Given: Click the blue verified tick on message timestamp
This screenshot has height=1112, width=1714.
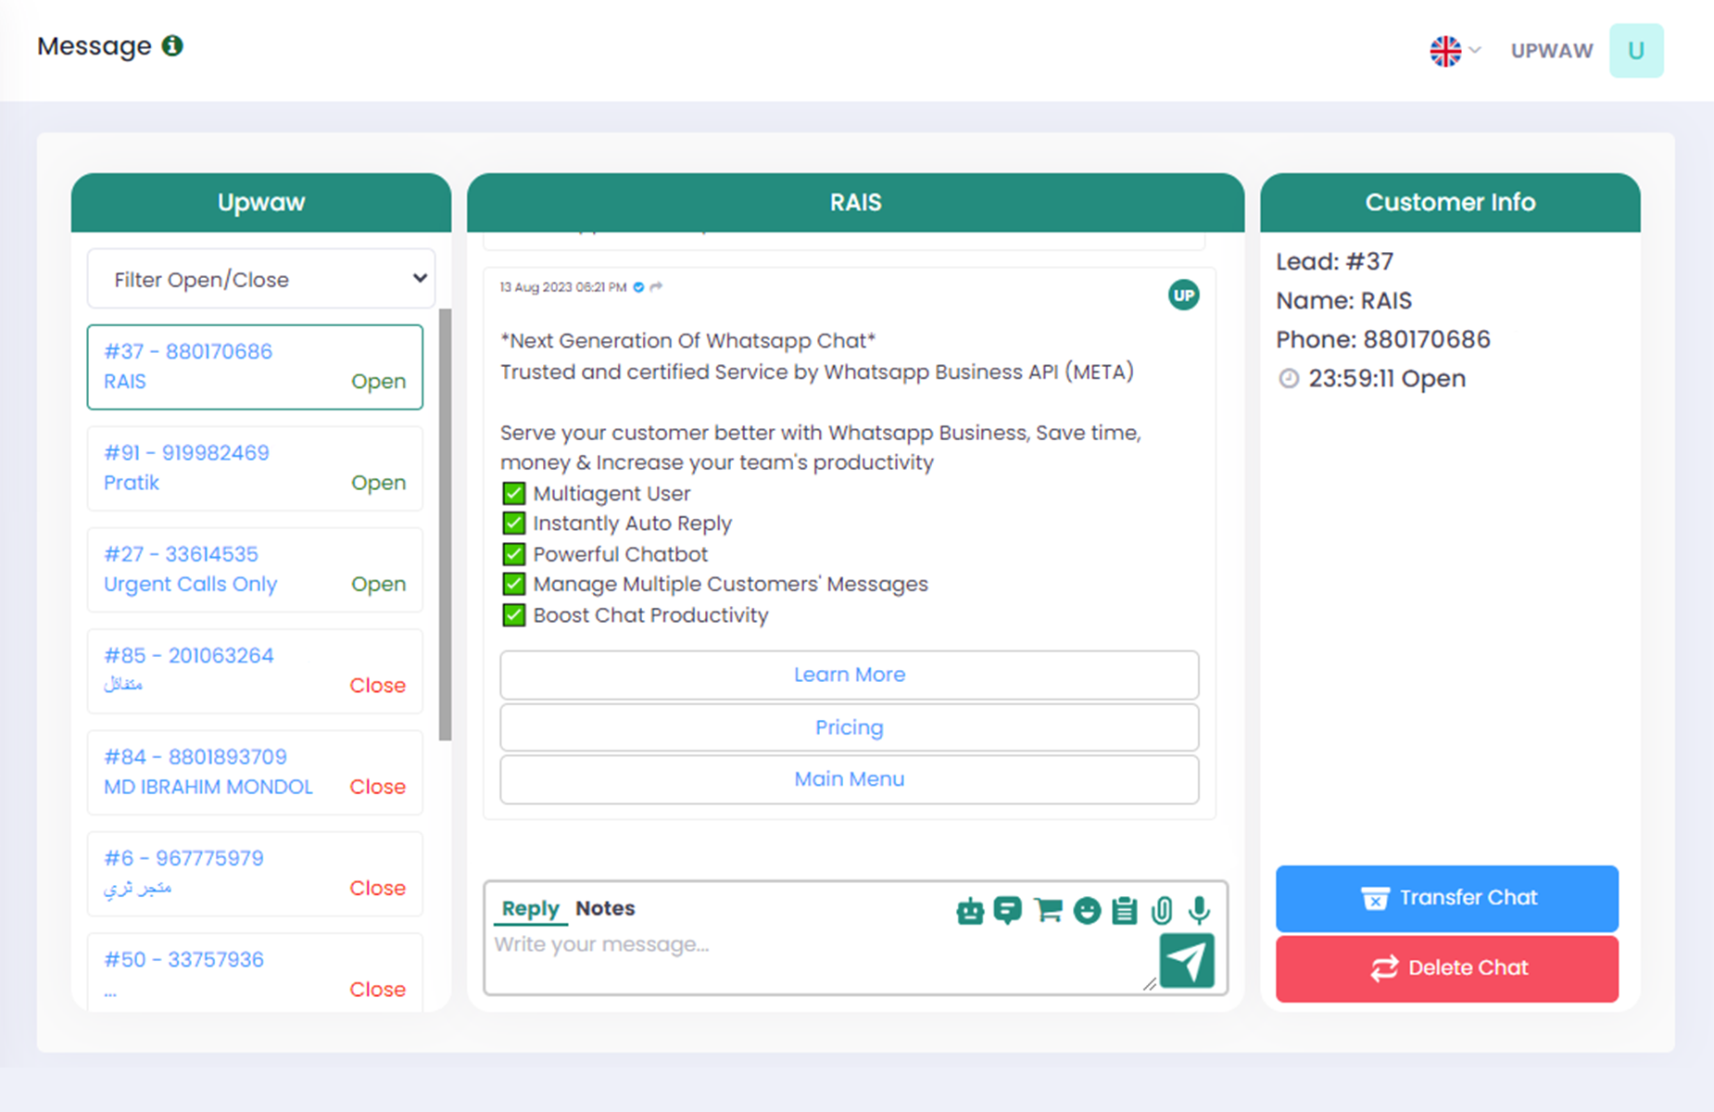Looking at the screenshot, I should [638, 287].
